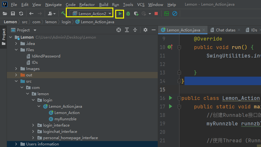The height and width of the screenshot is (147, 261).
Task: Collapse the Files folder
Action: tap(16, 50)
